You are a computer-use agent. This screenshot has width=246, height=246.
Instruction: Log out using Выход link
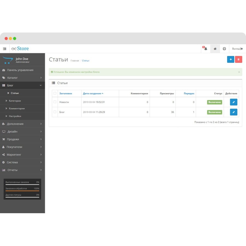[x=237, y=49]
